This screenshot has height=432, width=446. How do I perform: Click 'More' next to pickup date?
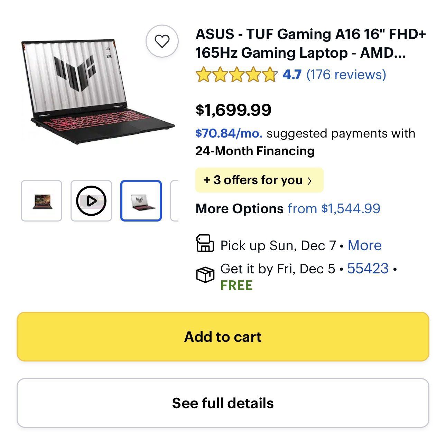(364, 245)
